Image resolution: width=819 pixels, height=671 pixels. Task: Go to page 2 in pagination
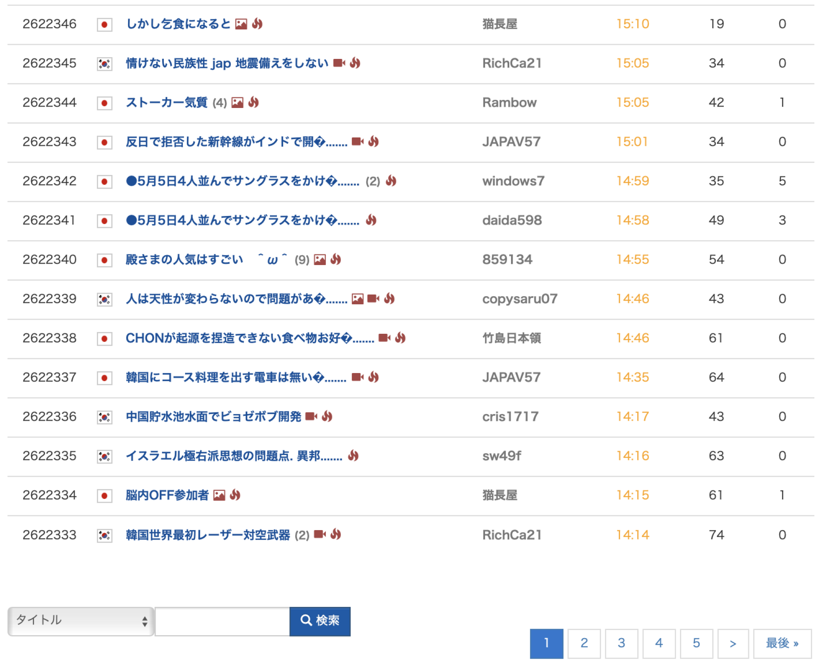click(584, 644)
